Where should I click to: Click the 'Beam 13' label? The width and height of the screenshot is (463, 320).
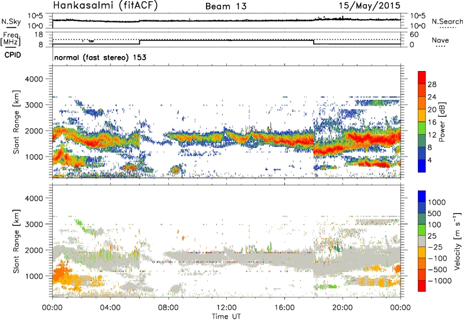click(x=226, y=6)
